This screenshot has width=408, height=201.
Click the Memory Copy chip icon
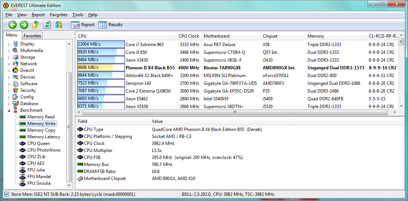[x=23, y=130]
